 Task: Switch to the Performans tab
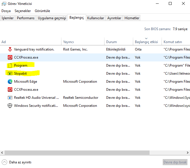(26, 18)
